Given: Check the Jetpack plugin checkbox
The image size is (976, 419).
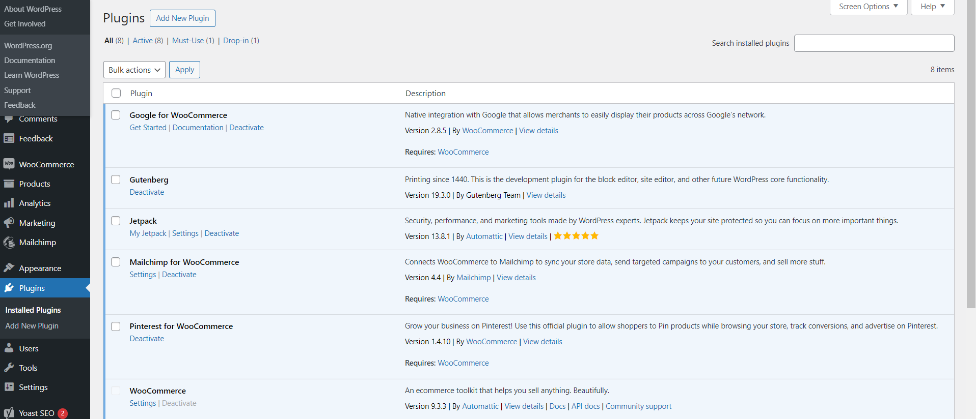Looking at the screenshot, I should click(116, 221).
